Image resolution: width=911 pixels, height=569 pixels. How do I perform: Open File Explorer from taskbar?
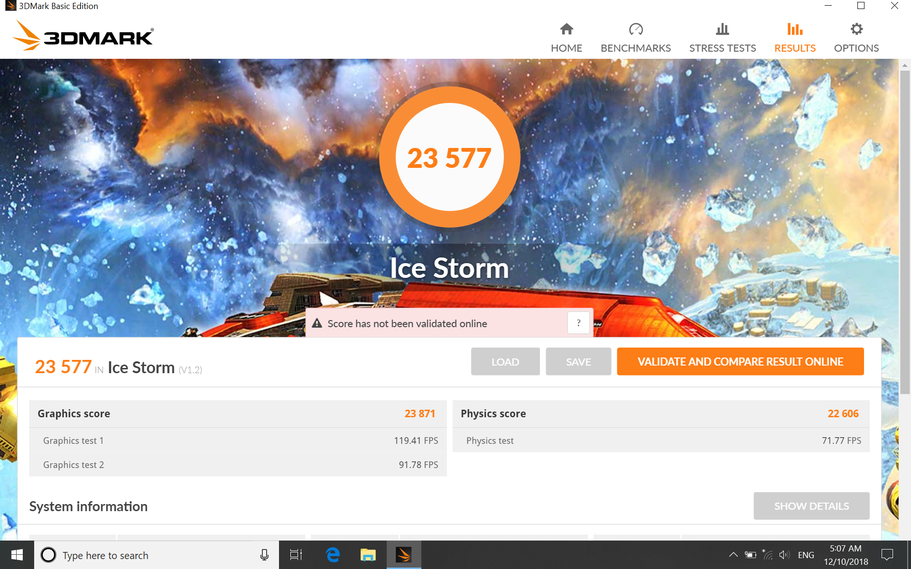click(x=368, y=555)
